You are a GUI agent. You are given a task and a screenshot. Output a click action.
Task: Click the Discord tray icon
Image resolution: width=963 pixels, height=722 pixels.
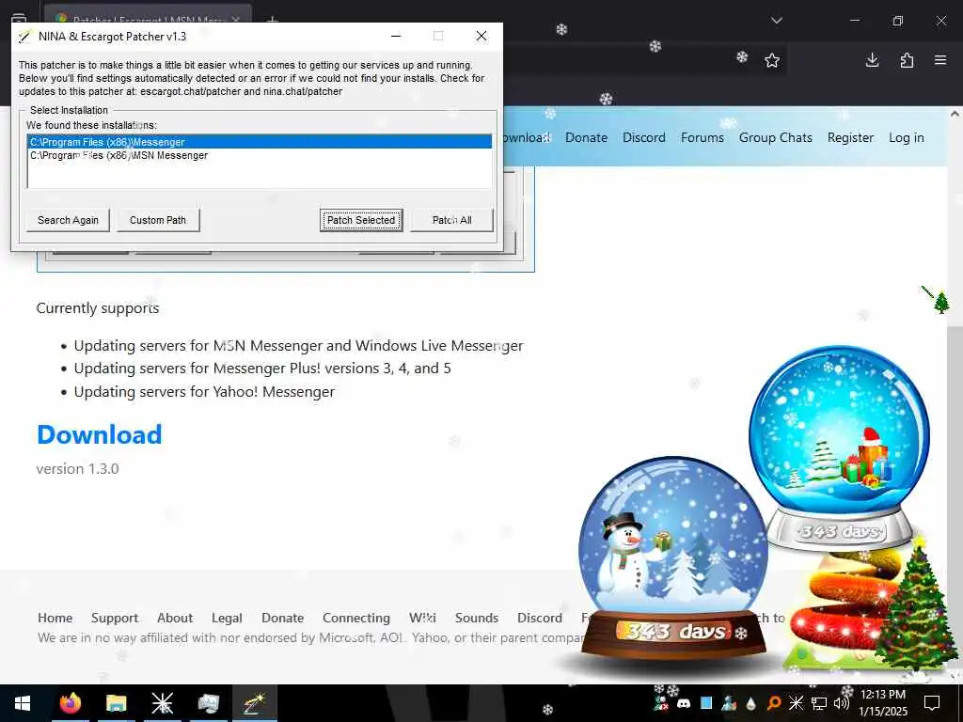[684, 703]
